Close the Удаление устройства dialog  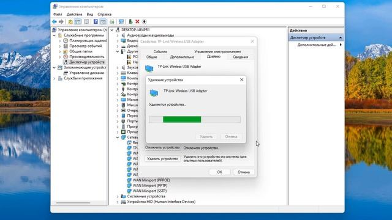point(241,80)
